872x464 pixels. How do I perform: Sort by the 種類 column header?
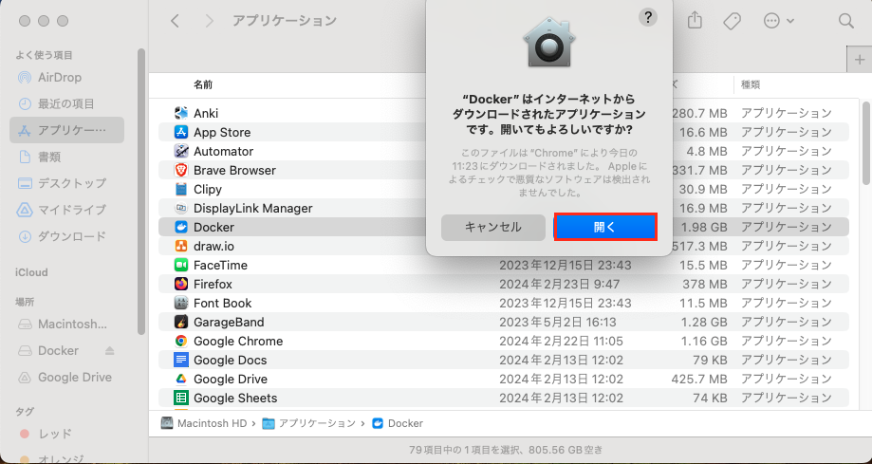tap(751, 84)
